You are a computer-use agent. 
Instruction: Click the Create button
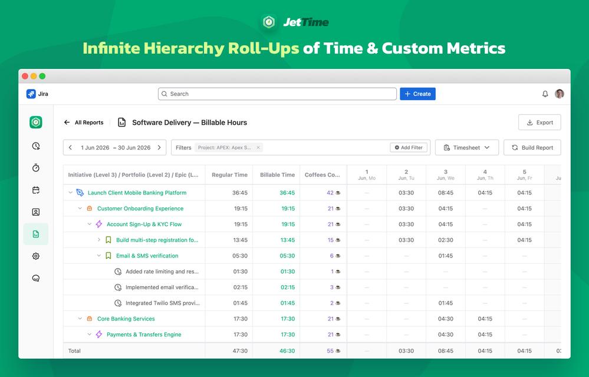(x=417, y=94)
